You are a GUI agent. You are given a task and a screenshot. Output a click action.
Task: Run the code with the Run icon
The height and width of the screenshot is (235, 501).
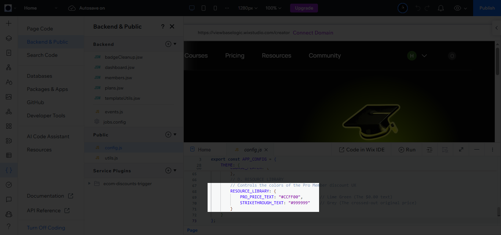point(407,149)
